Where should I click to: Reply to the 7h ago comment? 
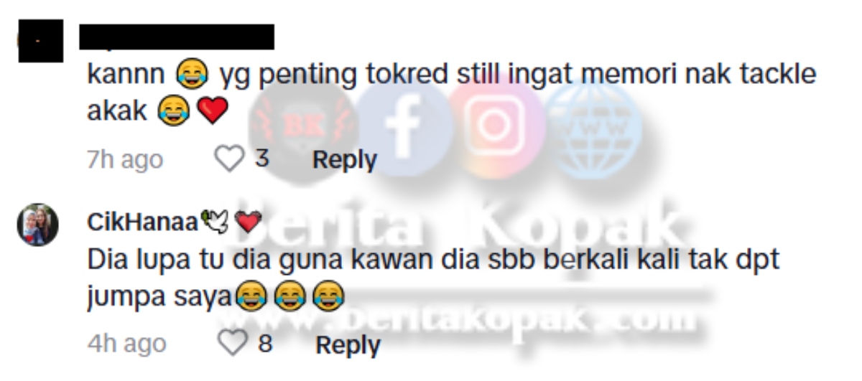[x=344, y=159]
